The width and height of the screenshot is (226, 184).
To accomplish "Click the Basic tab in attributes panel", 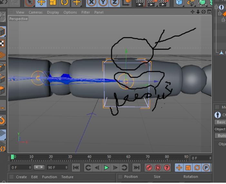I will coord(221,122).
